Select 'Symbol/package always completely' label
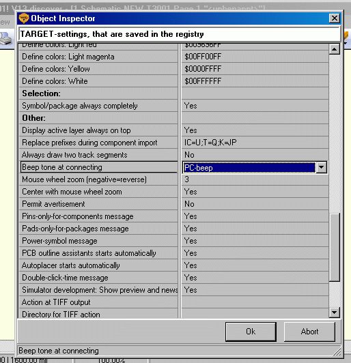This screenshot has width=351, height=363. pyautogui.click(x=80, y=106)
